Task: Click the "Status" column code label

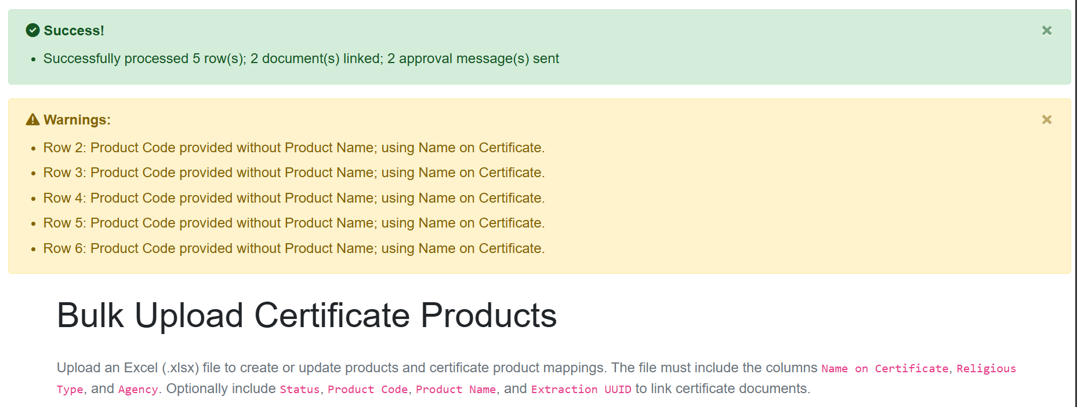Action: [299, 390]
